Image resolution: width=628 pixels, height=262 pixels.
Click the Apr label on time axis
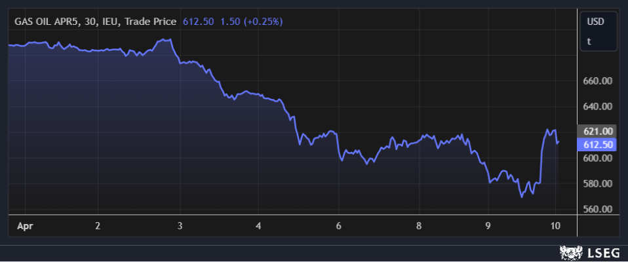click(x=24, y=226)
